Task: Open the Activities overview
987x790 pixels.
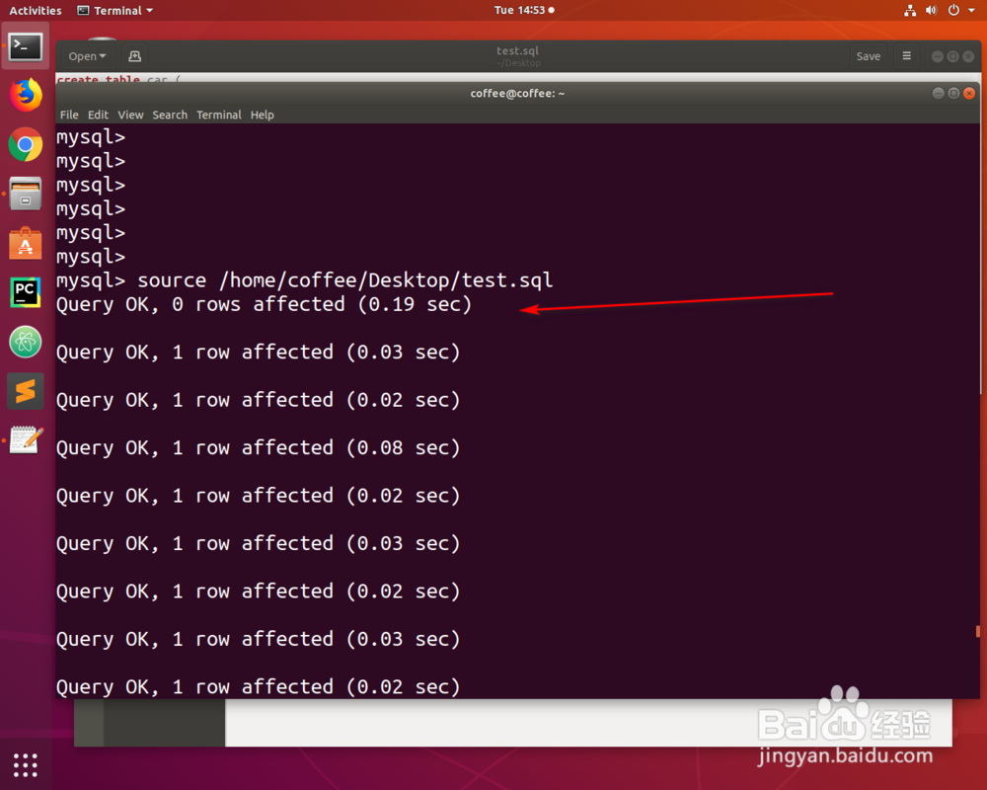Action: click(36, 10)
